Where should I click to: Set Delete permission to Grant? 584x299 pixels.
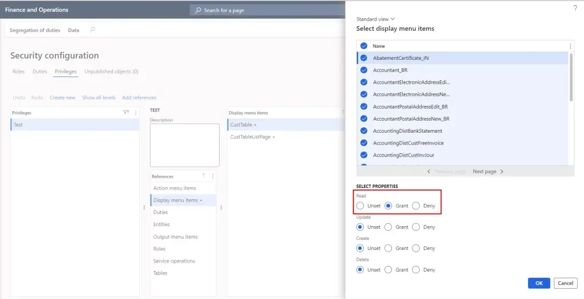pyautogui.click(x=388, y=269)
